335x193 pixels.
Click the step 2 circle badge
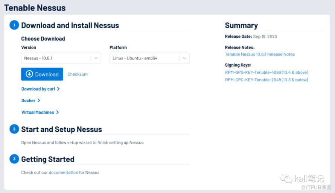pos(14,129)
